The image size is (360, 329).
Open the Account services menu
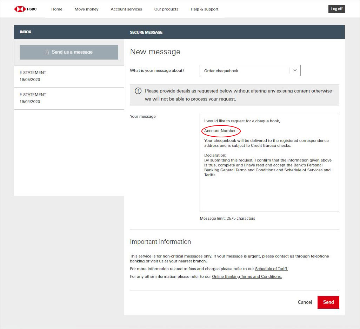pyautogui.click(x=126, y=9)
